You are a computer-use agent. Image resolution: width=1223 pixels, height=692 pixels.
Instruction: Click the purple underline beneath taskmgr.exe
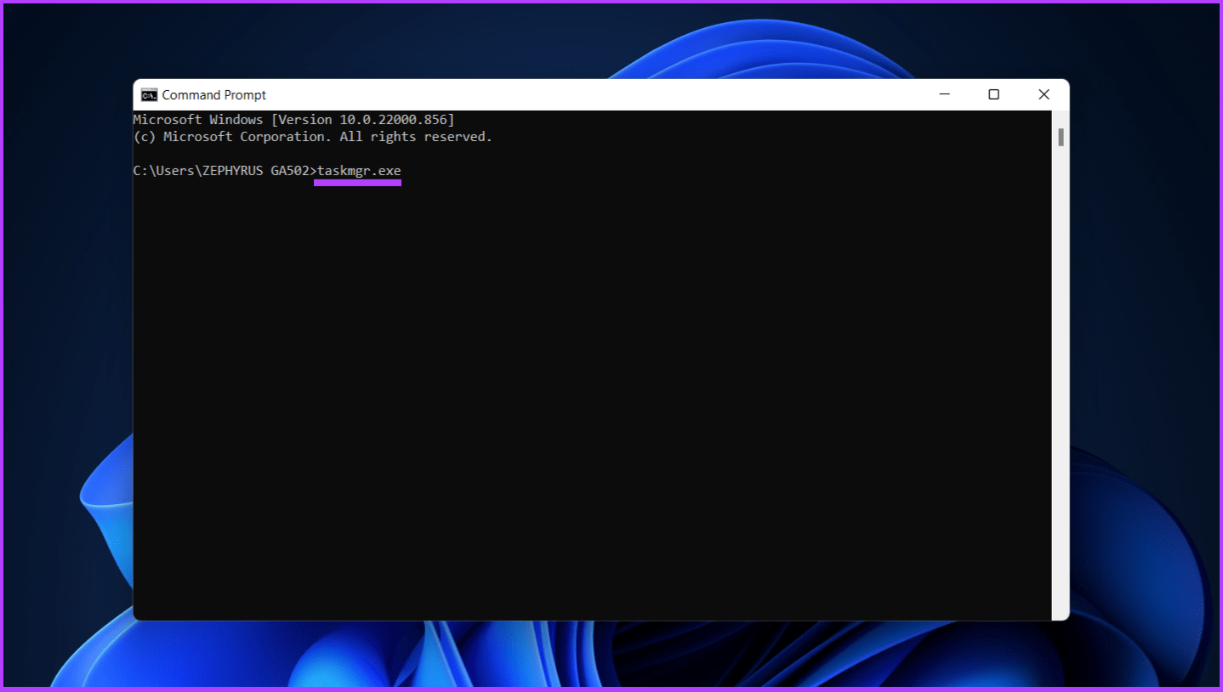tap(357, 181)
